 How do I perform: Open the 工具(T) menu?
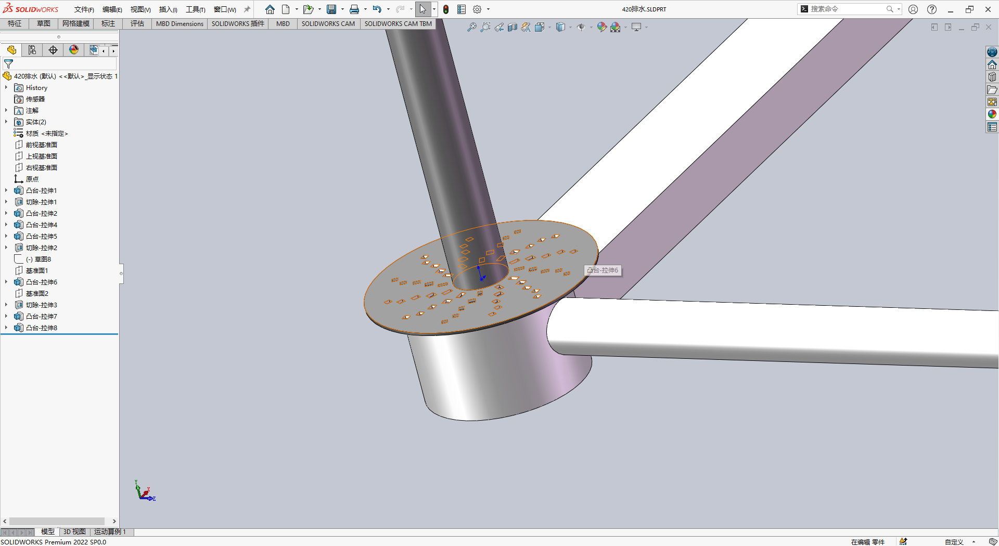click(195, 9)
